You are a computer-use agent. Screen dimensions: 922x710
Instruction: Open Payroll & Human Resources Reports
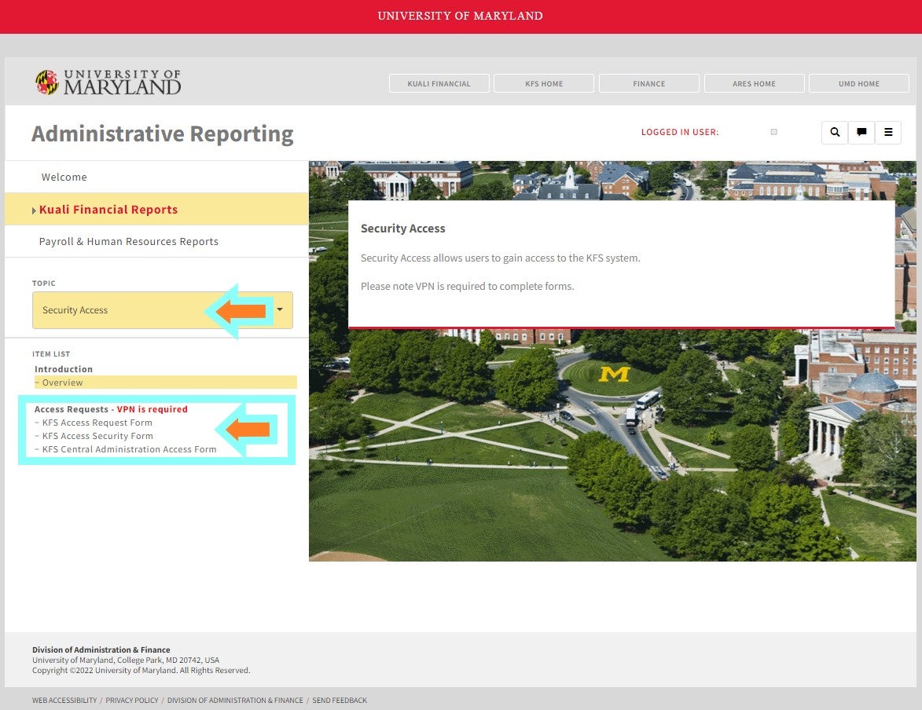point(129,242)
